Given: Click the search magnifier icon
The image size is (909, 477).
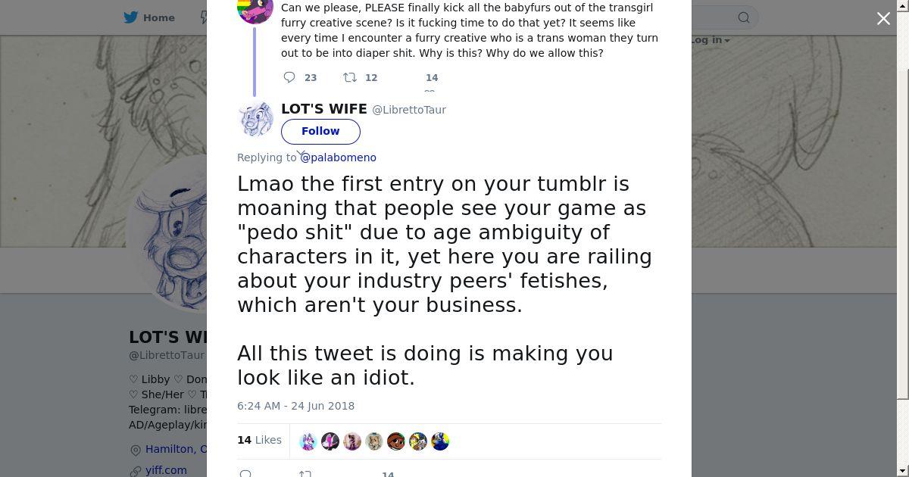Looking at the screenshot, I should click(744, 17).
